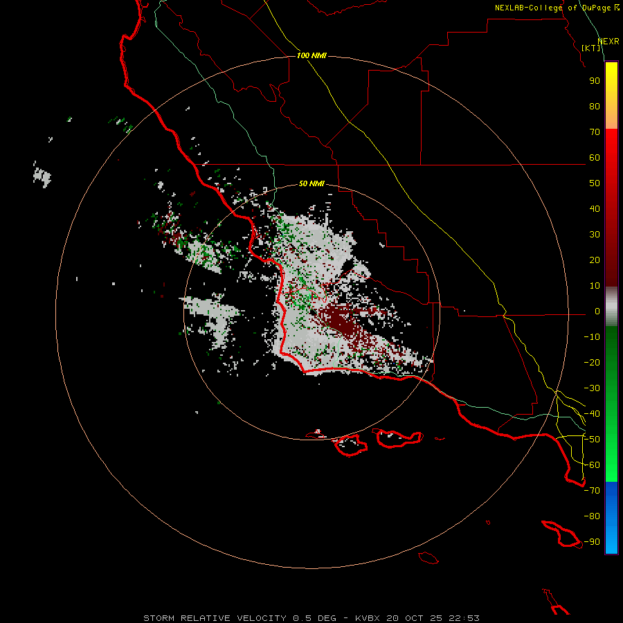Click the "STORM RELATIVE VELOCITY" product title

click(215, 618)
